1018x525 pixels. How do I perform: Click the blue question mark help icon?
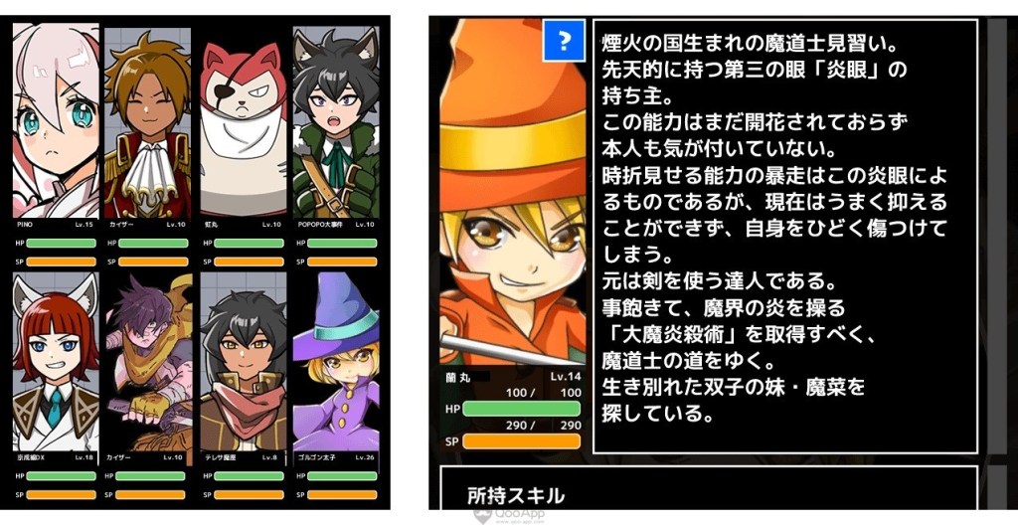(565, 41)
